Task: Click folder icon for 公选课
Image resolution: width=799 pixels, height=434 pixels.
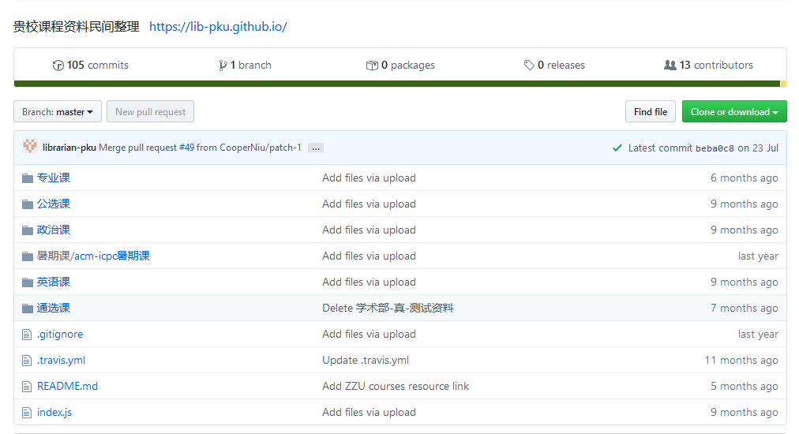Action: pyautogui.click(x=28, y=204)
